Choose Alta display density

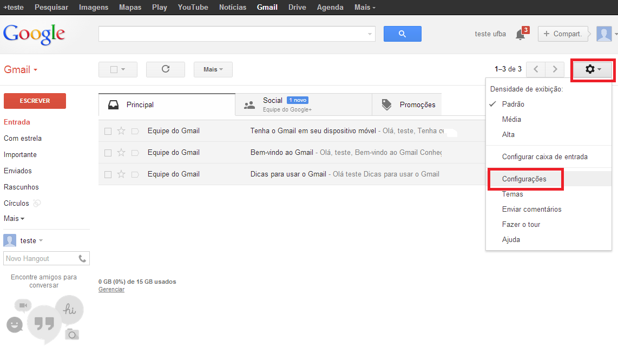pyautogui.click(x=508, y=134)
